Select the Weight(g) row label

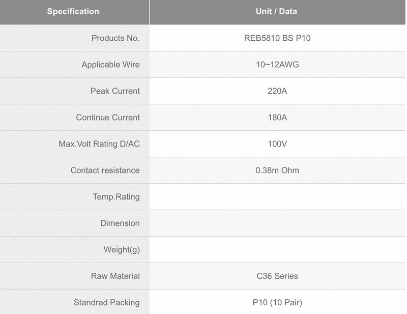(x=122, y=250)
